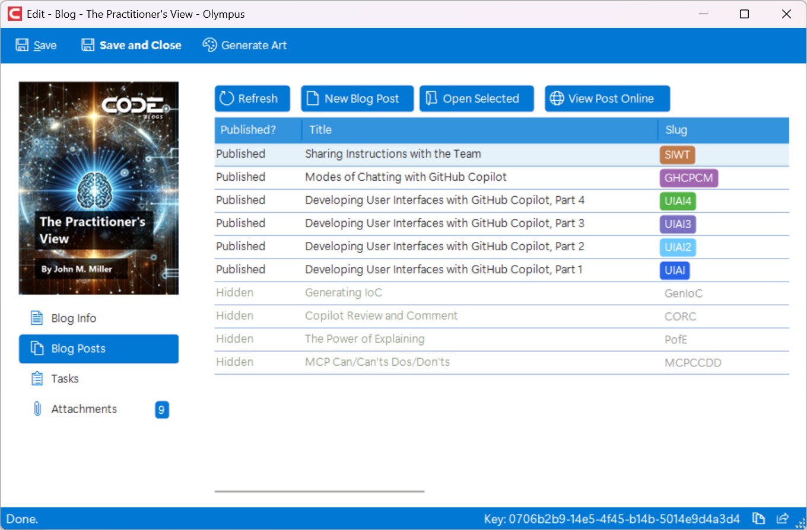The width and height of the screenshot is (807, 530).
Task: Select the hidden 'Generating IoC' post
Action: point(502,293)
